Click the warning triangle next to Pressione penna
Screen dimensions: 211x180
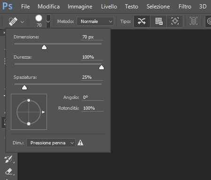pyautogui.click(x=80, y=142)
